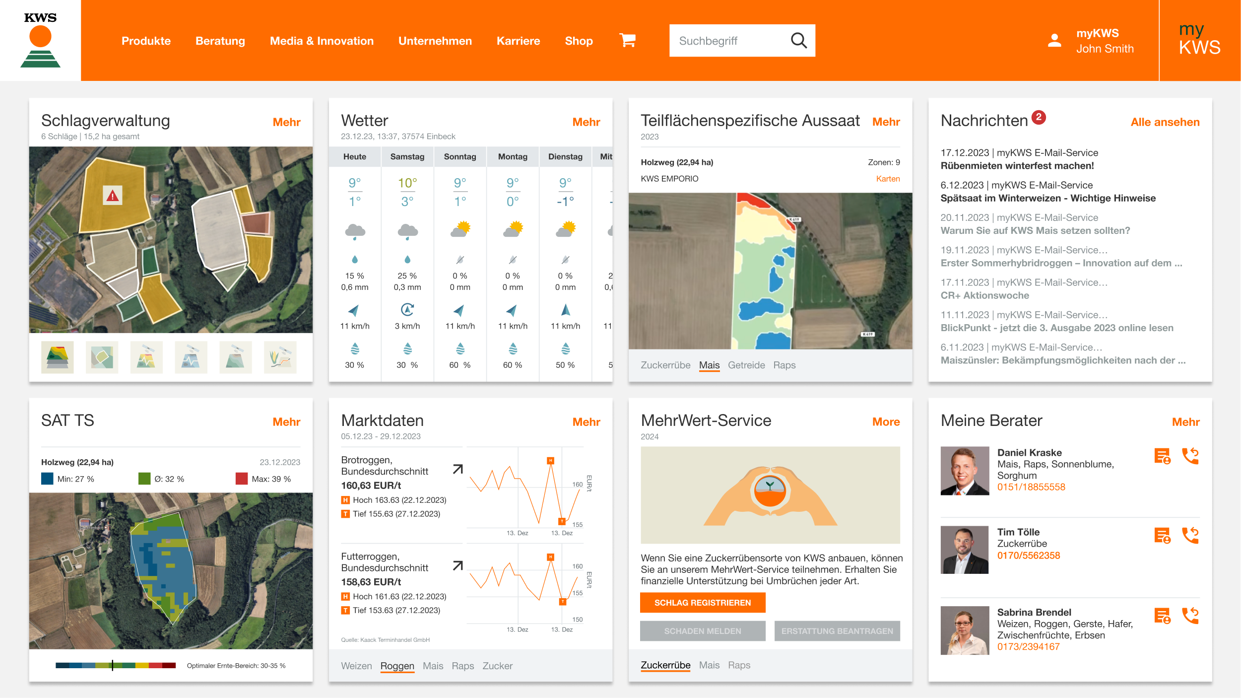Viewport: 1241px width, 698px height.
Task: Click More link in MehrWert-Service
Action: click(886, 422)
